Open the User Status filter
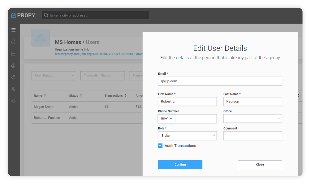Screen dimensions: 310x184 point(53,75)
